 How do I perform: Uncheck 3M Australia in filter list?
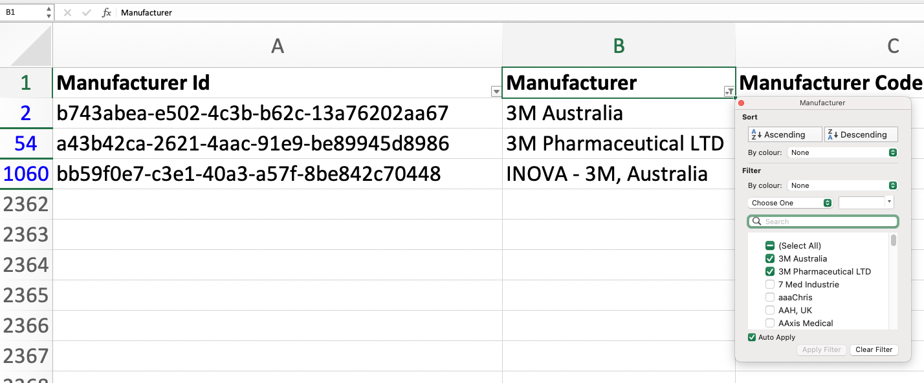[x=770, y=258]
